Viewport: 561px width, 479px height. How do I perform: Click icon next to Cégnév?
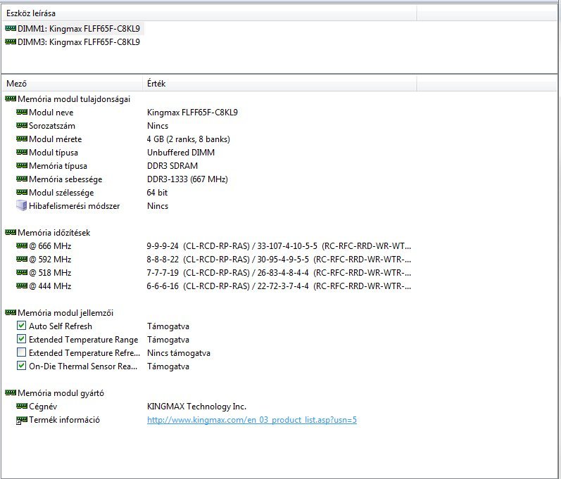22,406
